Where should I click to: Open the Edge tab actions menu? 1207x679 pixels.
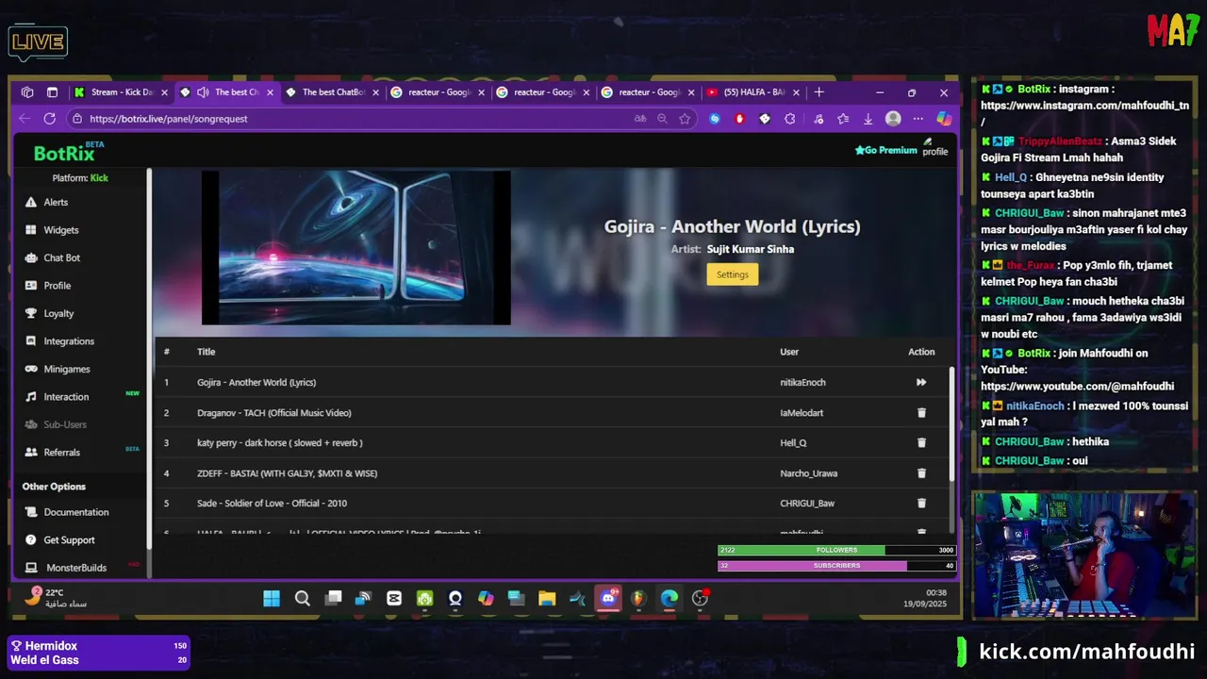(x=52, y=92)
